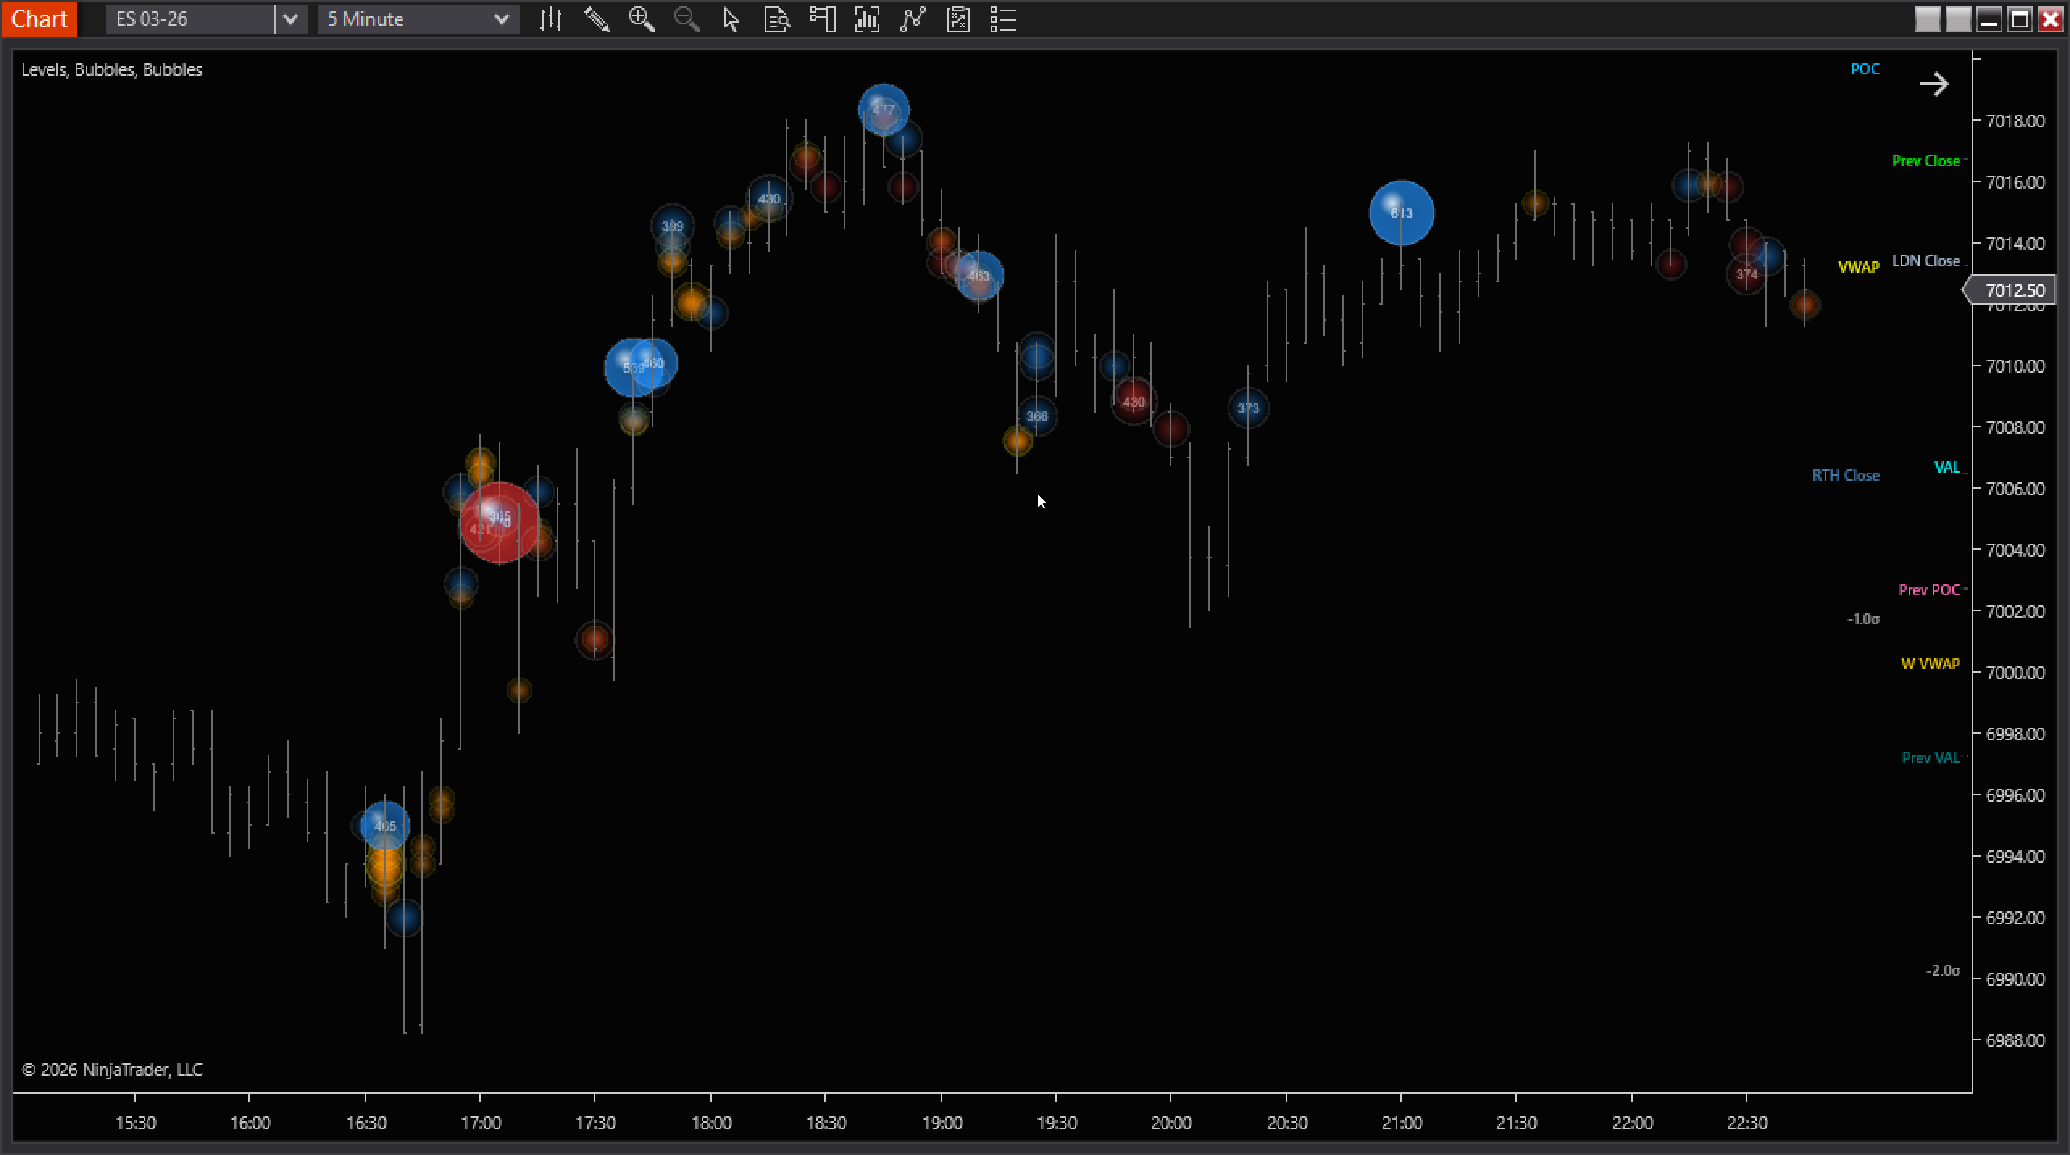Click the pink Prev POC label

click(x=1929, y=590)
